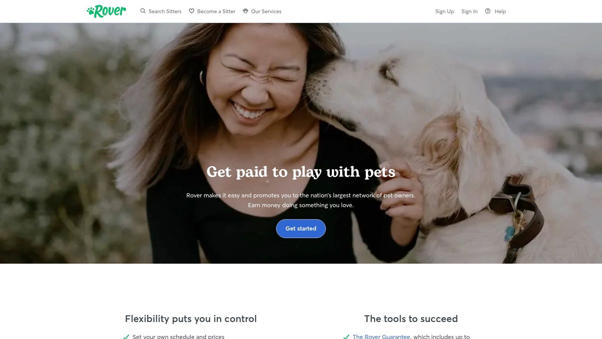Click the heart icon beside Become a Sitter
Screen dimensions: 602x339
(192, 11)
